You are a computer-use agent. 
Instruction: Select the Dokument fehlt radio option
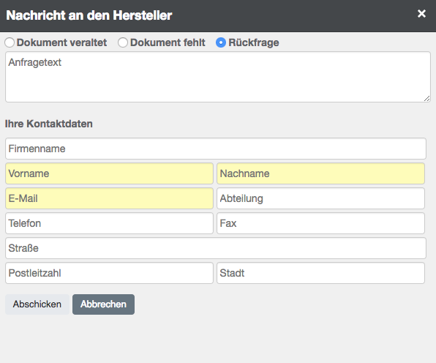click(x=123, y=42)
